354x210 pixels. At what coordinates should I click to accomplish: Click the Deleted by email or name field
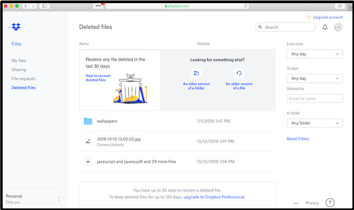[x=315, y=99]
